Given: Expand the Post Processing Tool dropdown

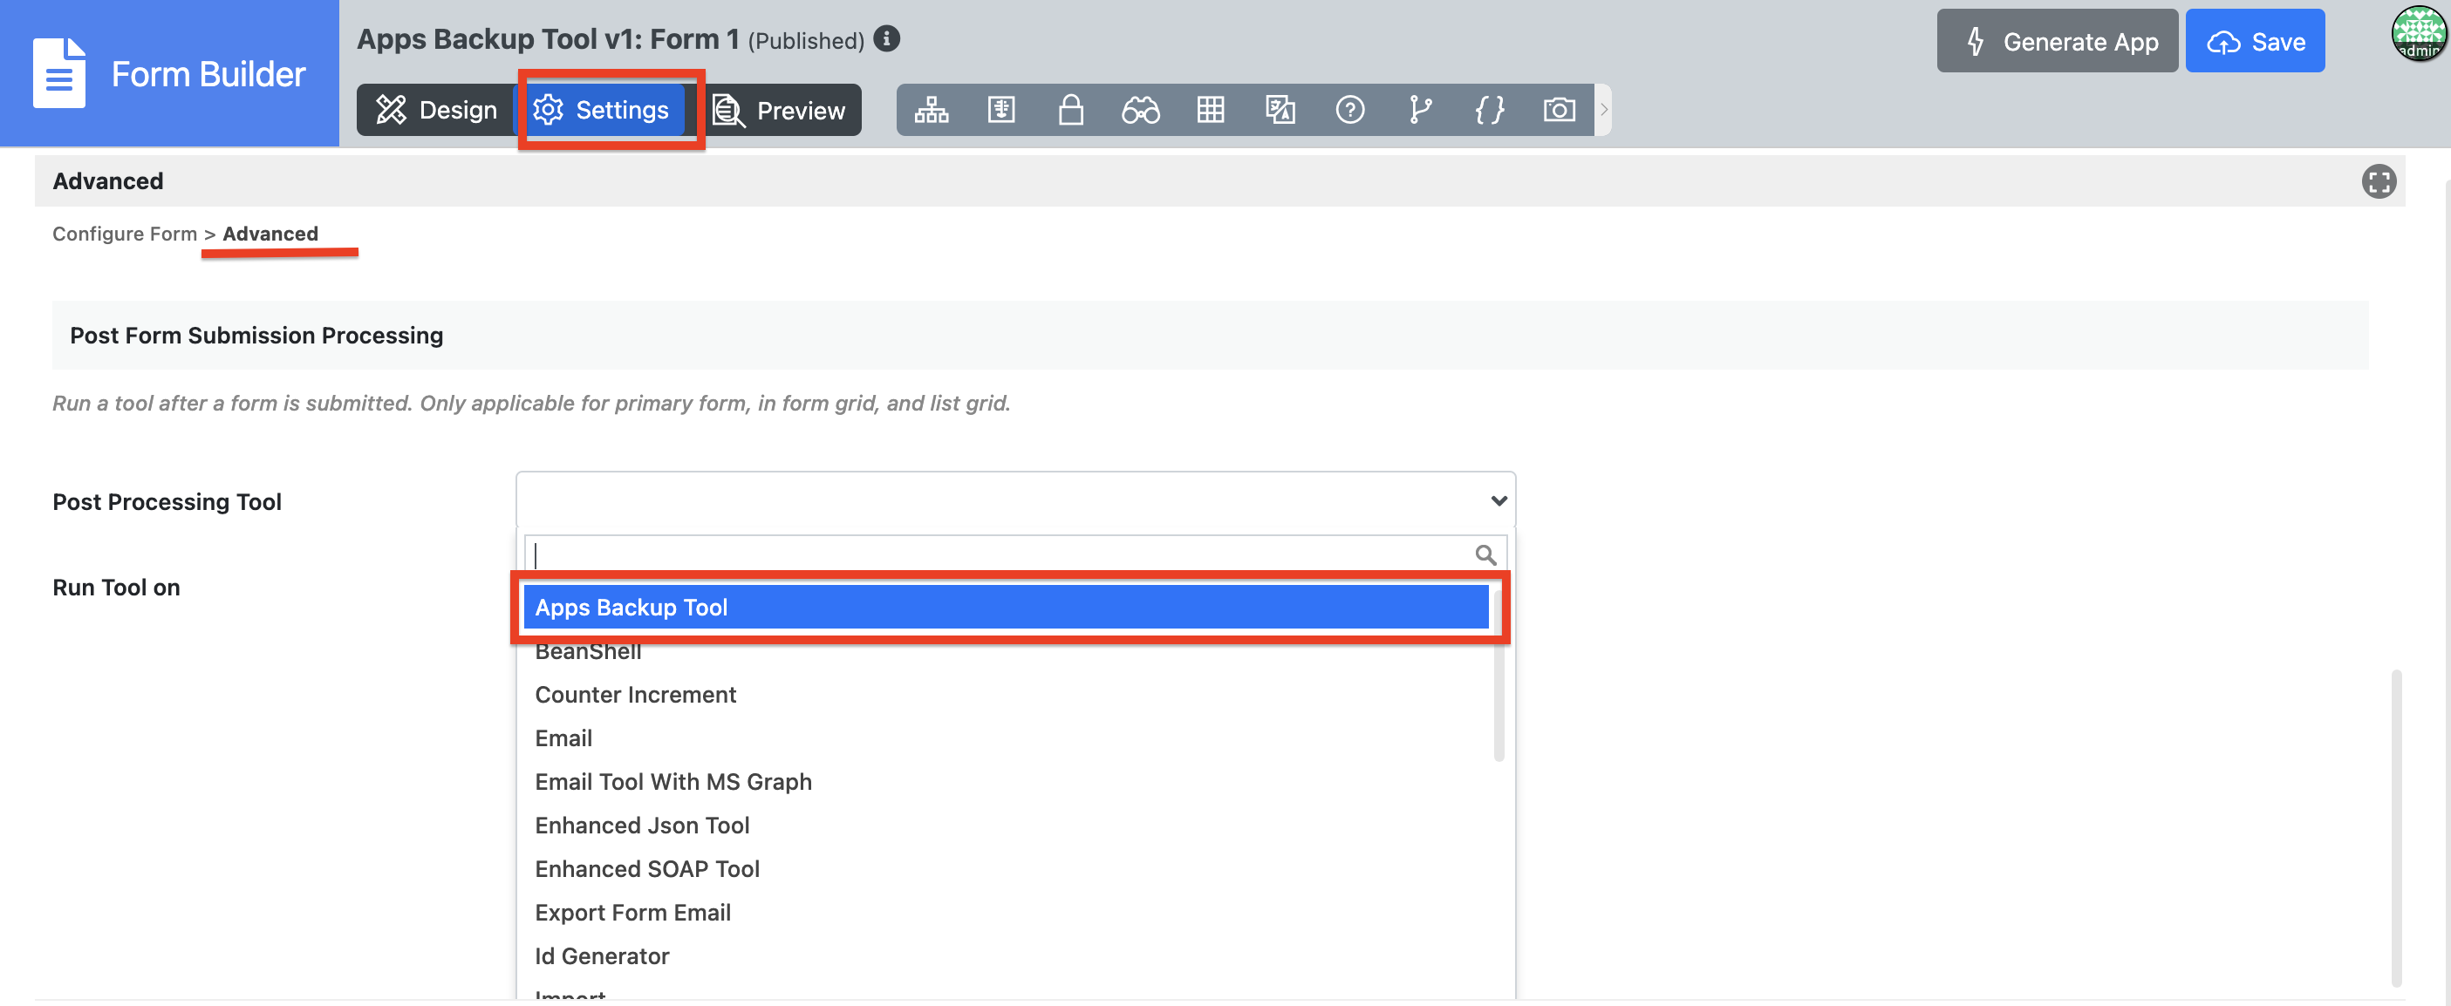Looking at the screenshot, I should [x=1014, y=500].
